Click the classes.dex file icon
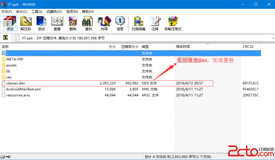 (x=3, y=83)
